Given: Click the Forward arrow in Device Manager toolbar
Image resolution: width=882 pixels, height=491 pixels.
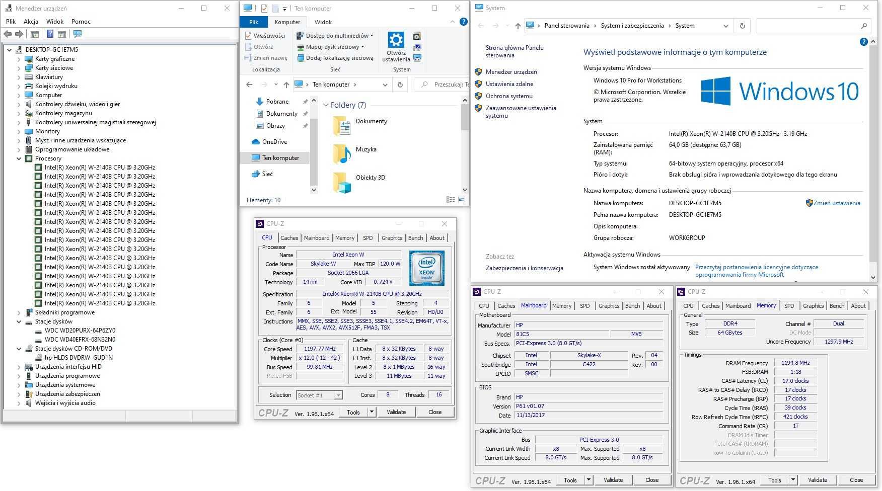Looking at the screenshot, I should (x=19, y=34).
